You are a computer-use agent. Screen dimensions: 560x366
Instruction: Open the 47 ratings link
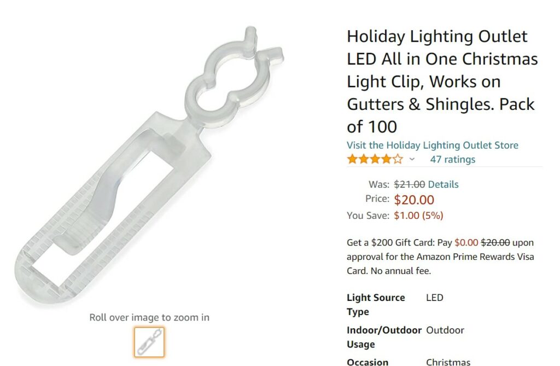[x=452, y=159]
